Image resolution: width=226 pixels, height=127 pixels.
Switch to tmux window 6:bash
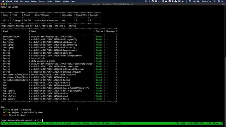pos(68,123)
